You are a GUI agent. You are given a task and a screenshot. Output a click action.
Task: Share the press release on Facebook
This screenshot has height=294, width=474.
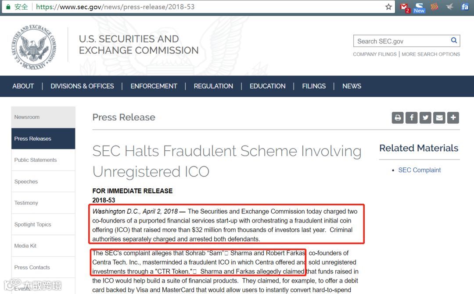(x=412, y=117)
